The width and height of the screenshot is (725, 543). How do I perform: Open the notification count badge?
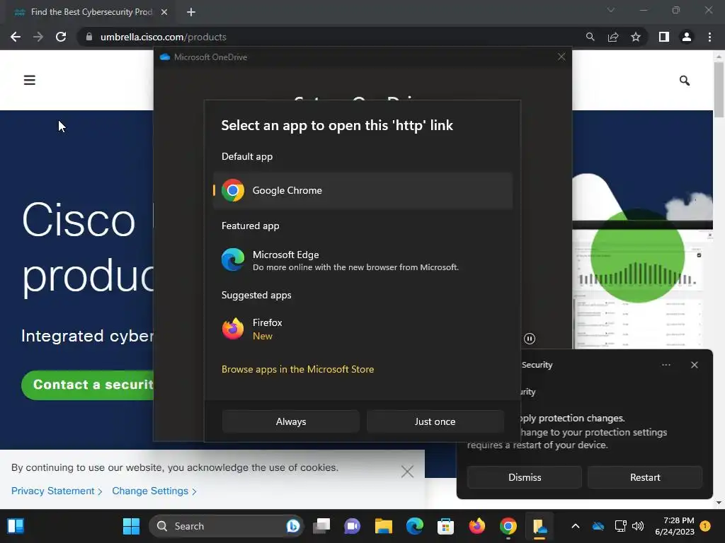tap(706, 526)
